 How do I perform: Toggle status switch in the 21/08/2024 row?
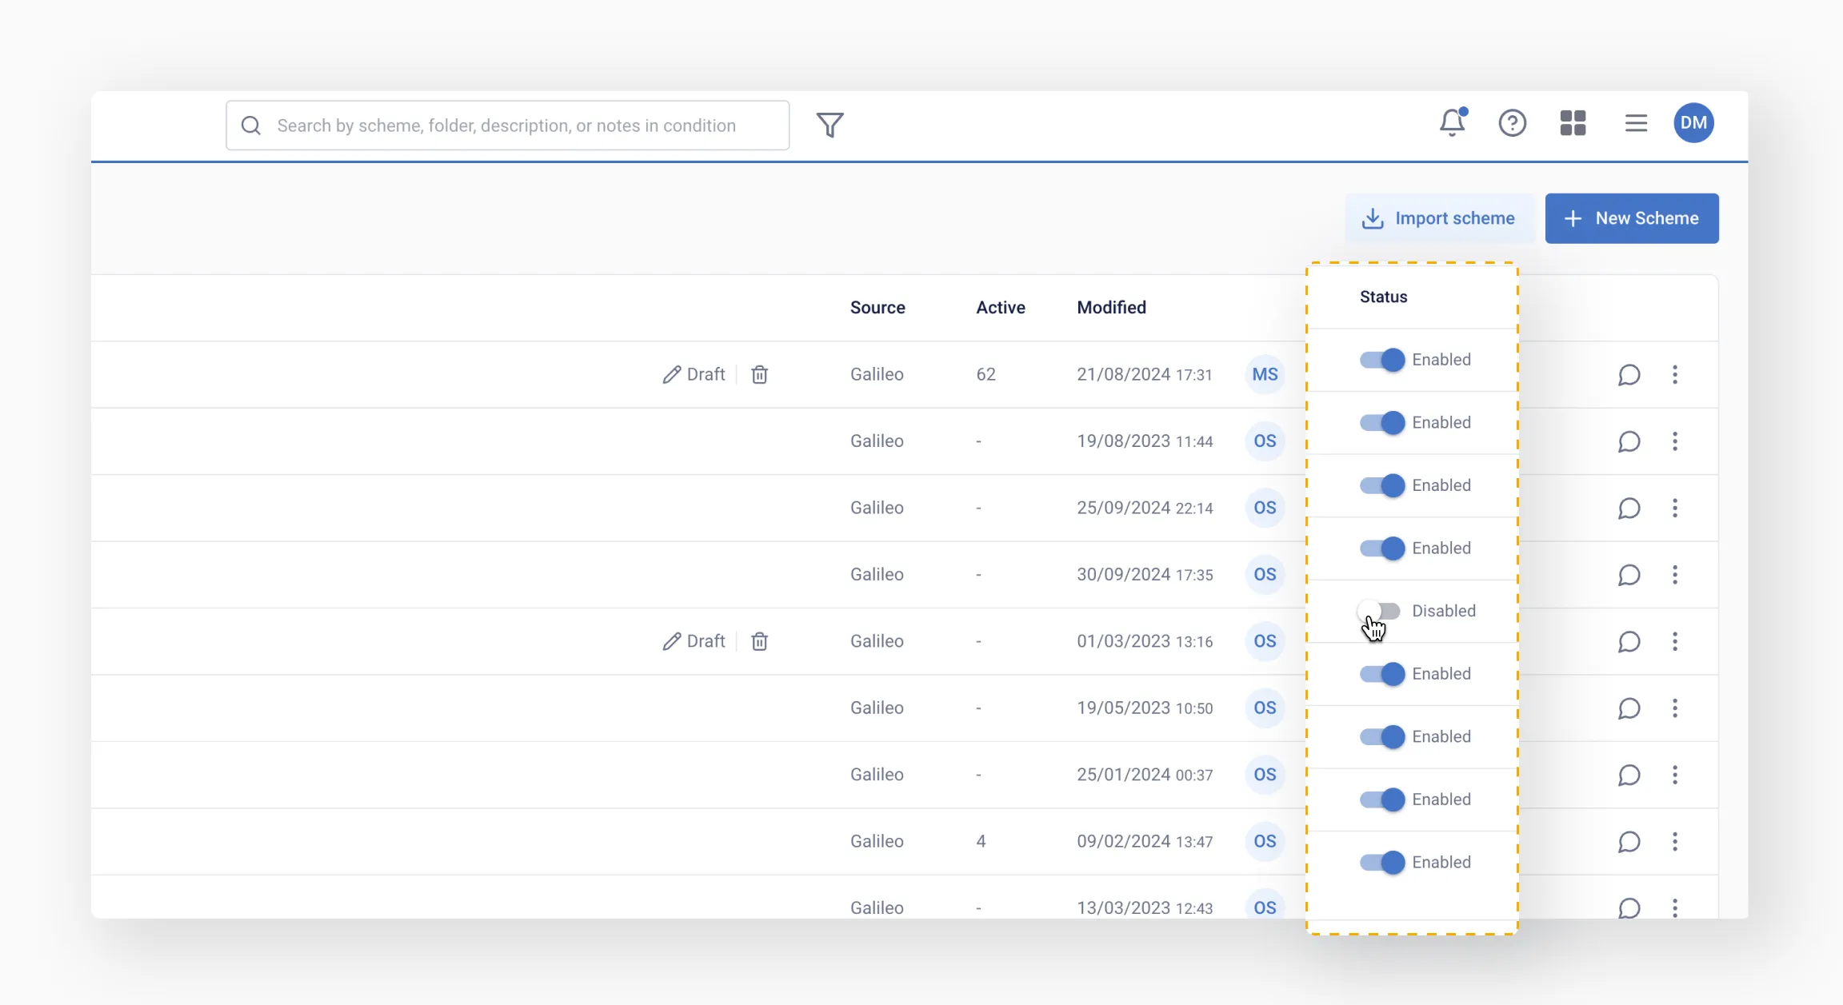[1381, 360]
